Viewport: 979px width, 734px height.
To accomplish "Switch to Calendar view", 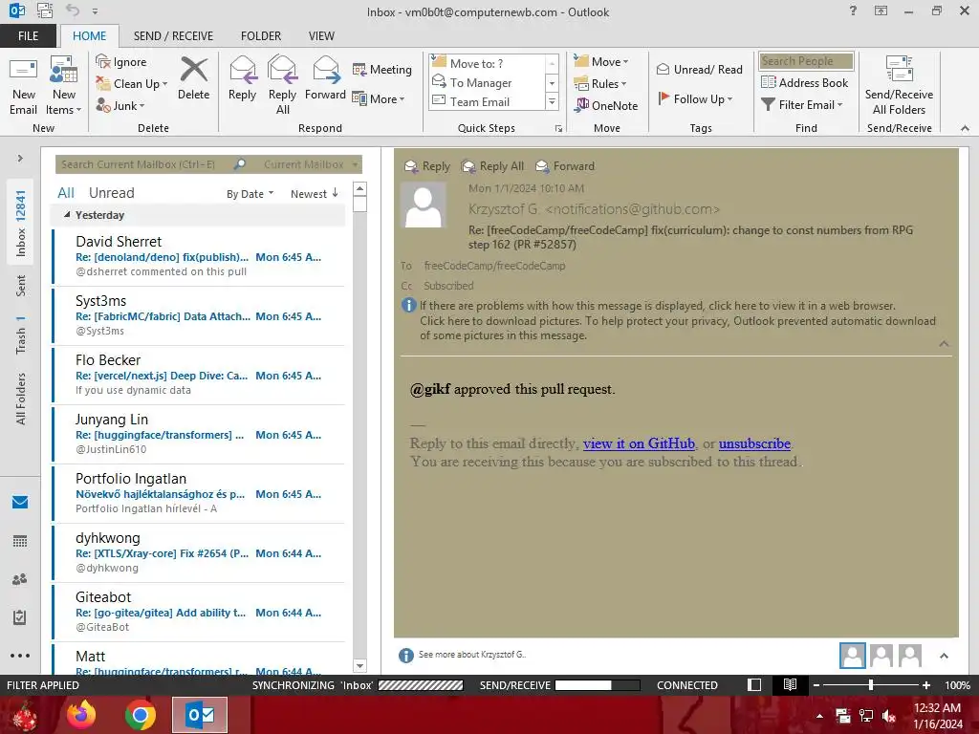I will click(x=20, y=541).
